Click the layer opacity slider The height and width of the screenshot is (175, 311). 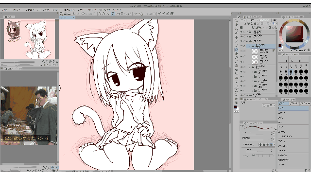point(265,20)
